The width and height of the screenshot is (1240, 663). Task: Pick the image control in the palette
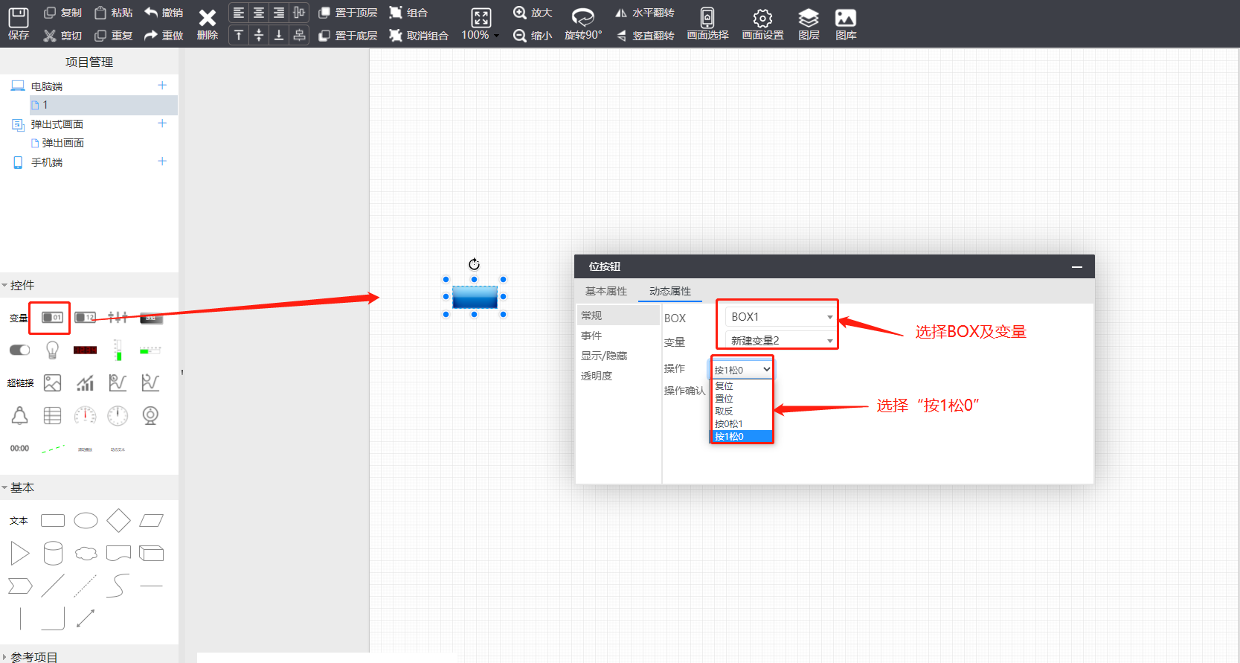coord(52,382)
